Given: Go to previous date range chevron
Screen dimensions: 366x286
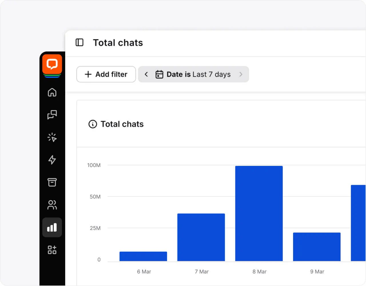Looking at the screenshot, I should click(x=146, y=74).
